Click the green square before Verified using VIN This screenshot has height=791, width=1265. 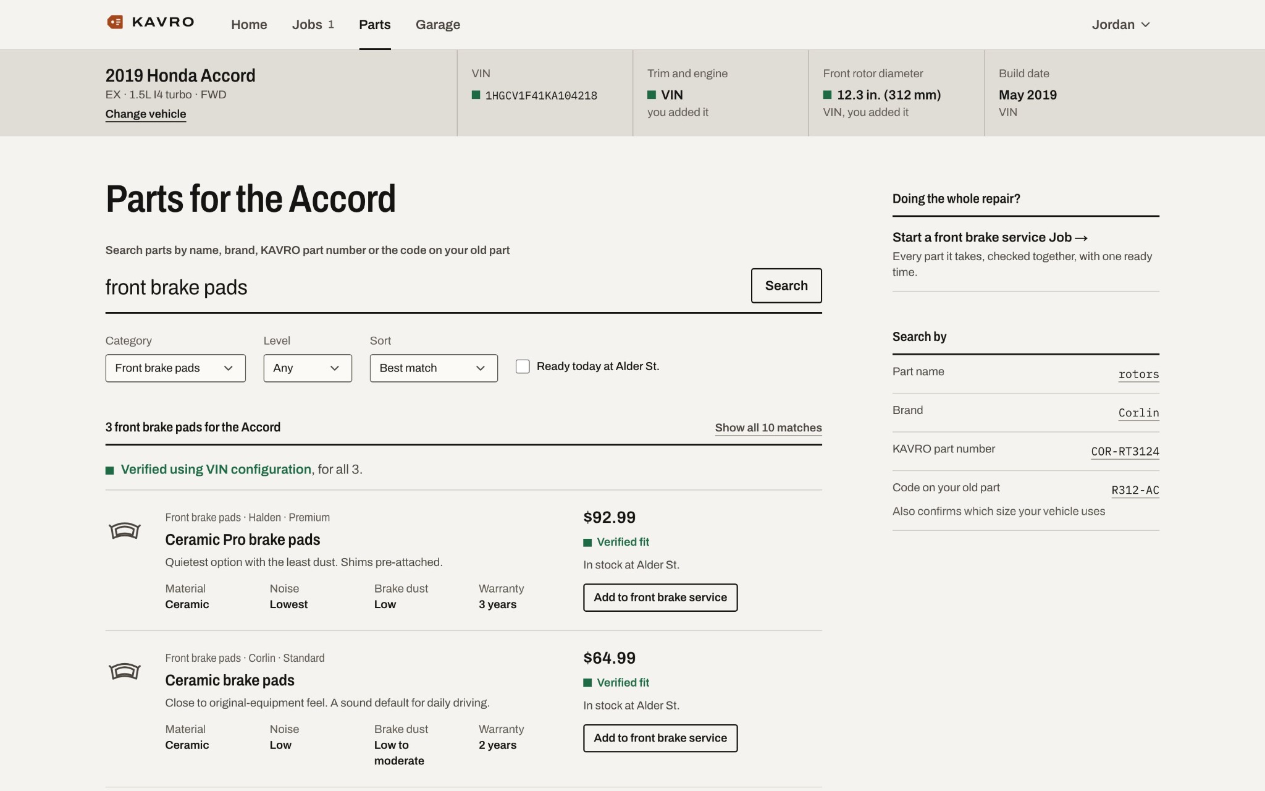click(110, 470)
